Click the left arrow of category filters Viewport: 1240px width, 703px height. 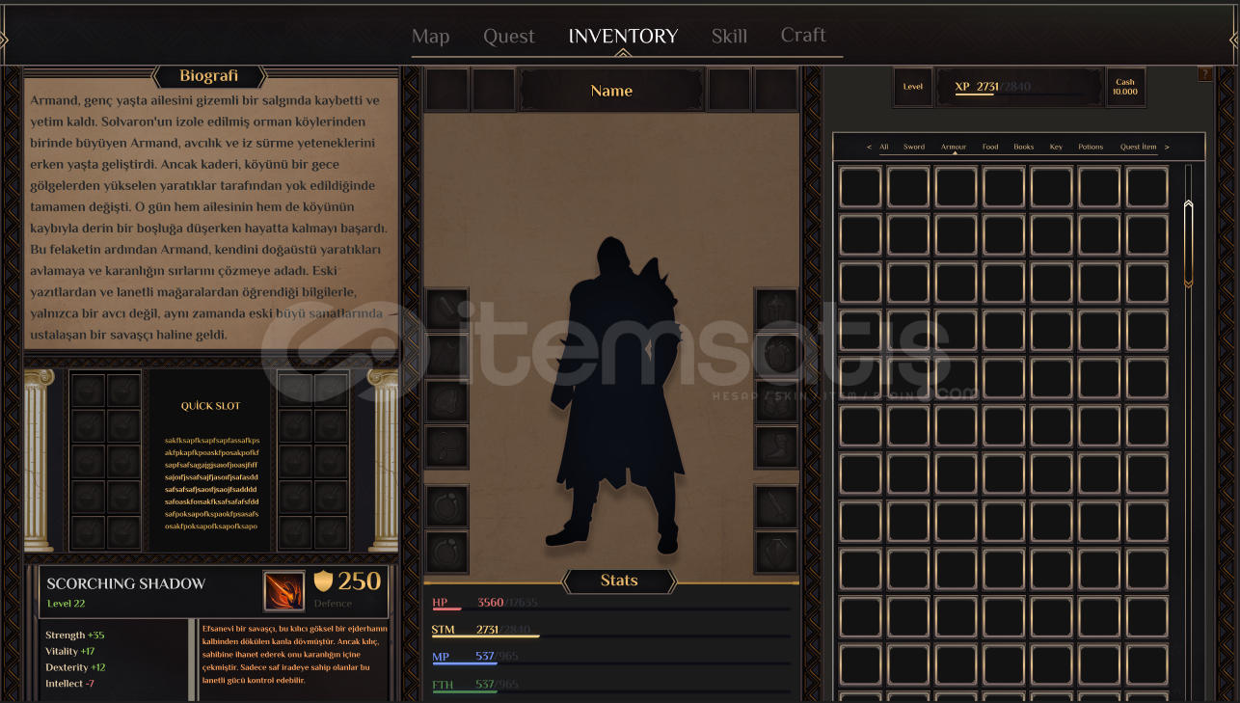870,147
